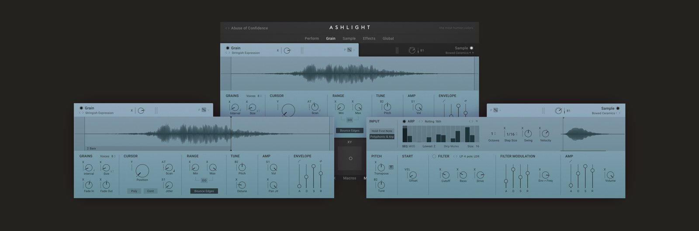Open the Voices count selector in Grains
The width and height of the screenshot is (699, 231).
tap(113, 156)
